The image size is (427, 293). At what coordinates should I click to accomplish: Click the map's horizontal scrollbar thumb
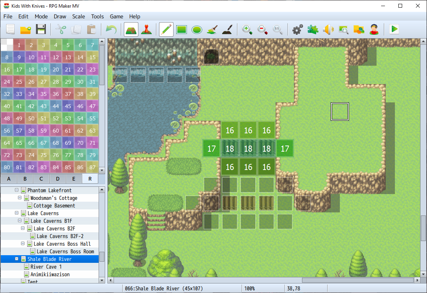(x=358, y=280)
